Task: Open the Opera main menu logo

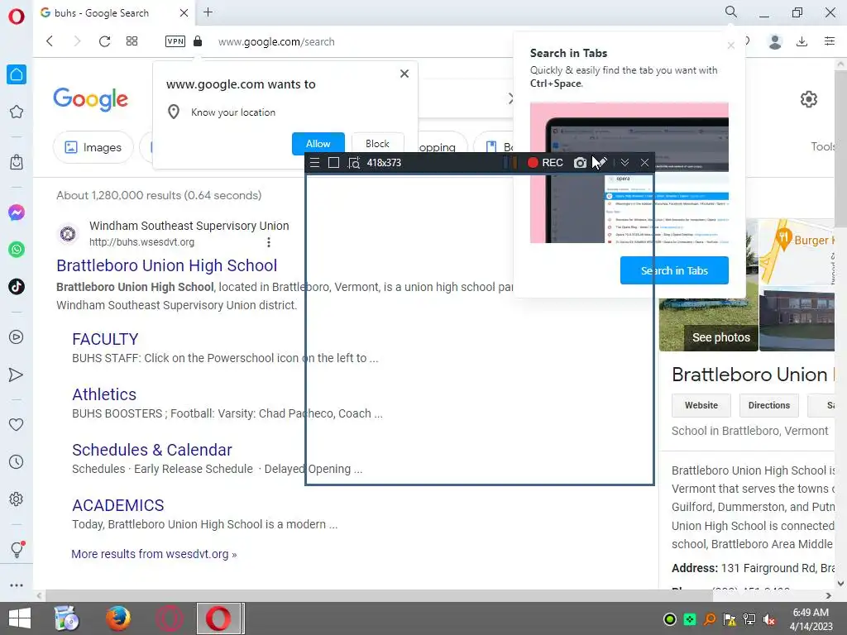Action: pyautogui.click(x=17, y=17)
